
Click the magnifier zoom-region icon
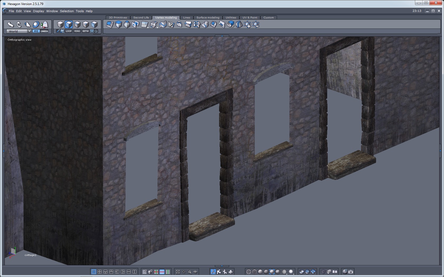click(189, 272)
